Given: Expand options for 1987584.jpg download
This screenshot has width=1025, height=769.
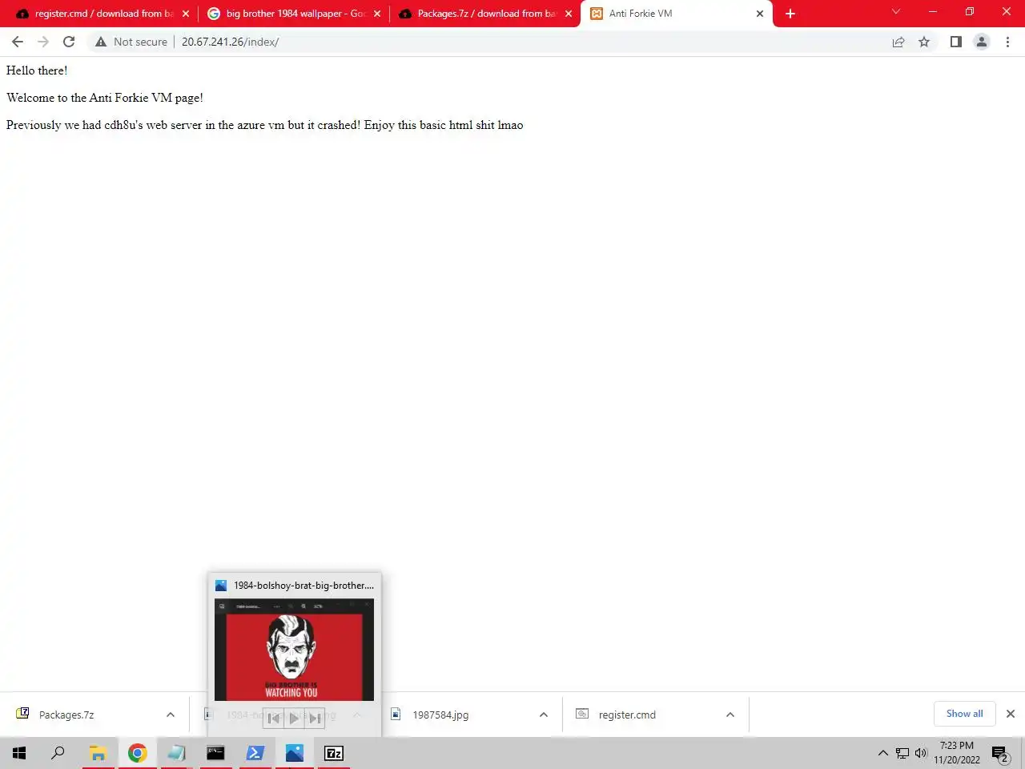Looking at the screenshot, I should [544, 715].
